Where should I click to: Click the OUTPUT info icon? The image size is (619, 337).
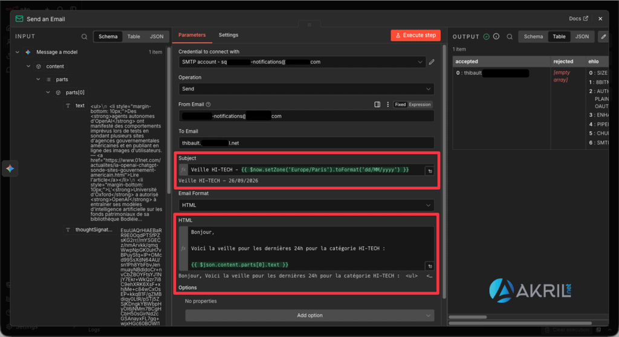coord(496,36)
